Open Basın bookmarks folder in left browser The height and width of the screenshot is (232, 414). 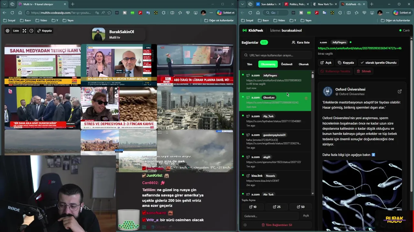[x=25, y=20]
